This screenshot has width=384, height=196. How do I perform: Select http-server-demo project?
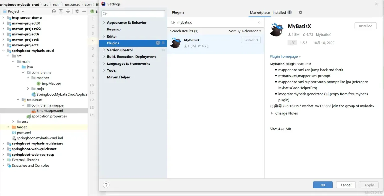pyautogui.click(x=27, y=18)
